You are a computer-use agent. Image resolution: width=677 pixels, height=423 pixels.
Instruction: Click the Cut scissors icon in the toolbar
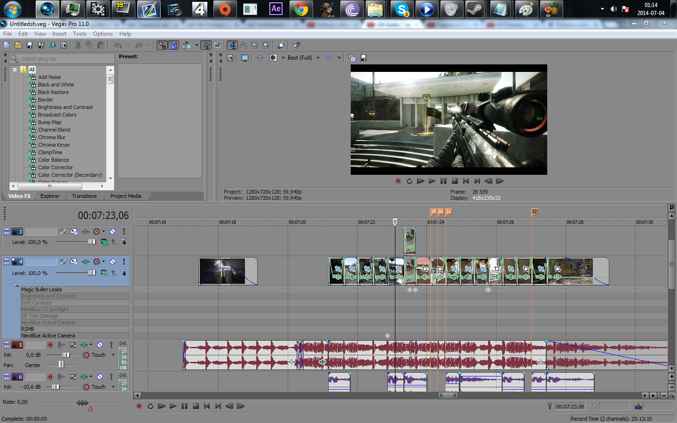[x=78, y=45]
